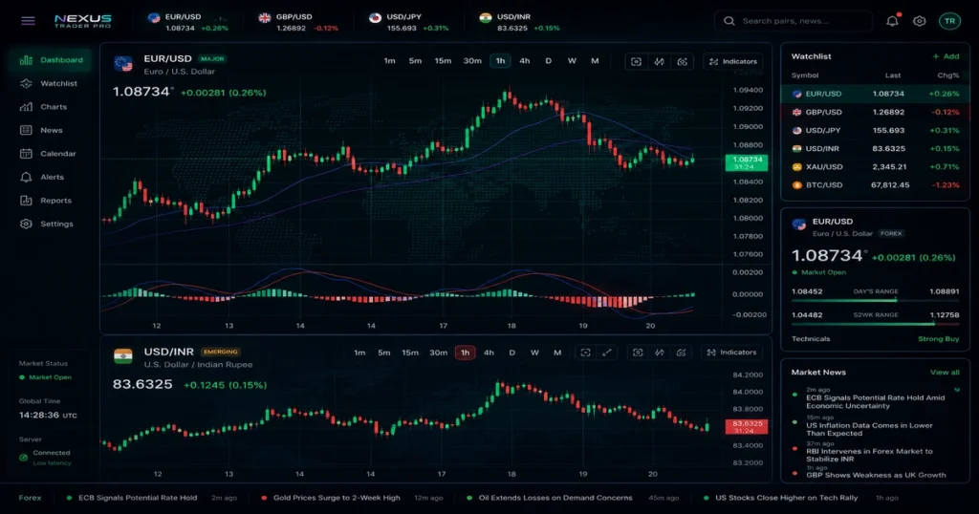979x514 pixels.
Task: Focus the Search pairs, news field
Action: (793, 21)
